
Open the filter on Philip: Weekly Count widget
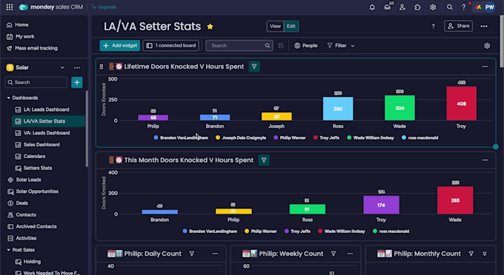(334, 254)
